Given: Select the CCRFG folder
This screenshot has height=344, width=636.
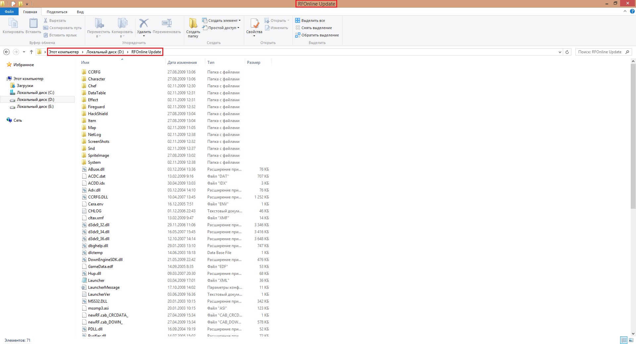Looking at the screenshot, I should pos(94,72).
